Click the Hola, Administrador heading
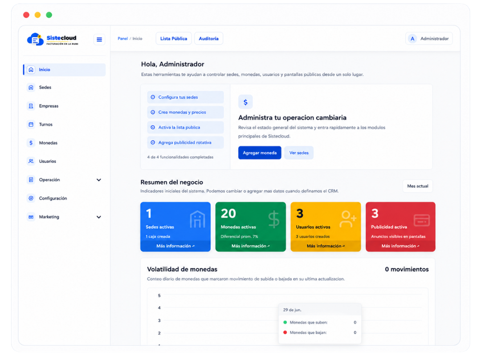Viewport: 481px width, 356px height. tap(172, 64)
